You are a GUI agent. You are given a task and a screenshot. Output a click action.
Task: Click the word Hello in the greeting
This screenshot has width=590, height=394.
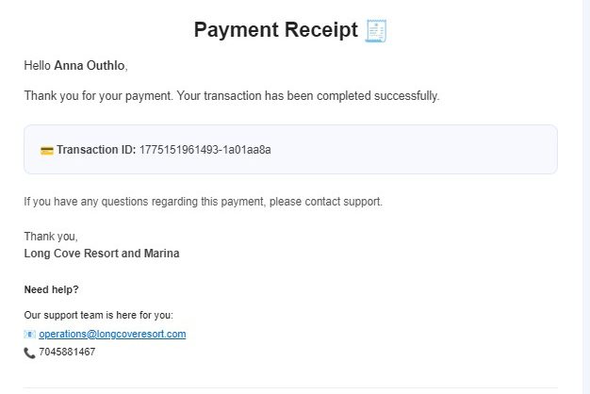pyautogui.click(x=38, y=65)
